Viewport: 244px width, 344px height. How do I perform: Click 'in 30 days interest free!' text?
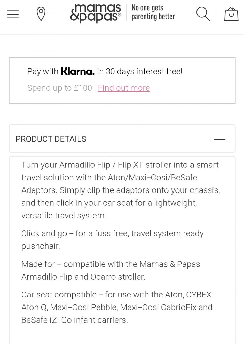point(140,71)
